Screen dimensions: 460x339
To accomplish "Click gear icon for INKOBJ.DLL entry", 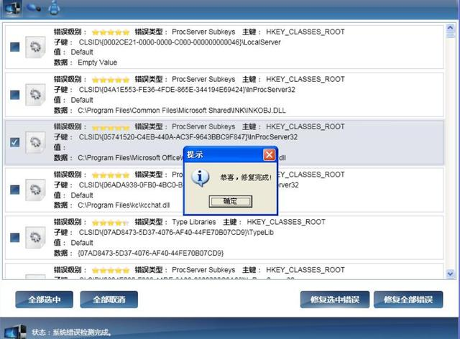I will tap(35, 94).
